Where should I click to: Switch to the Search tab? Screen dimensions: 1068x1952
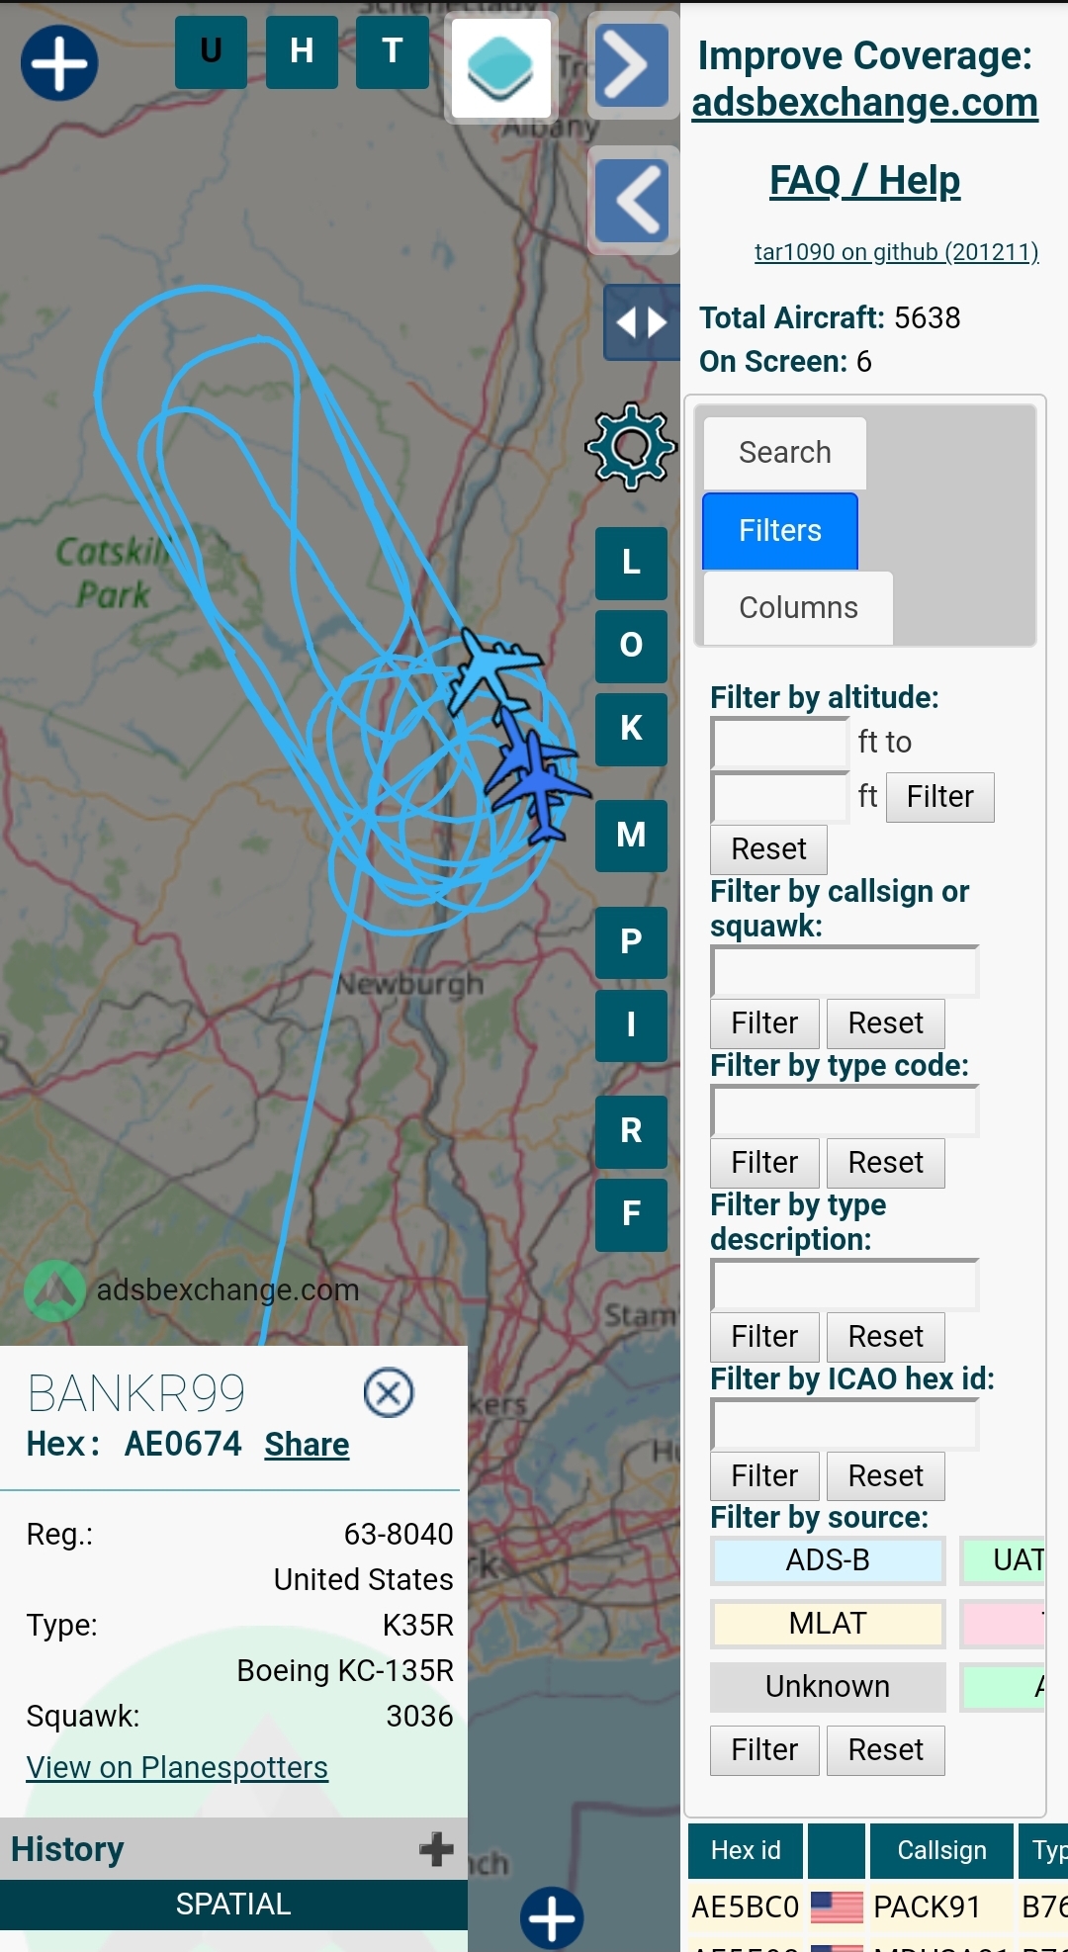click(x=785, y=453)
